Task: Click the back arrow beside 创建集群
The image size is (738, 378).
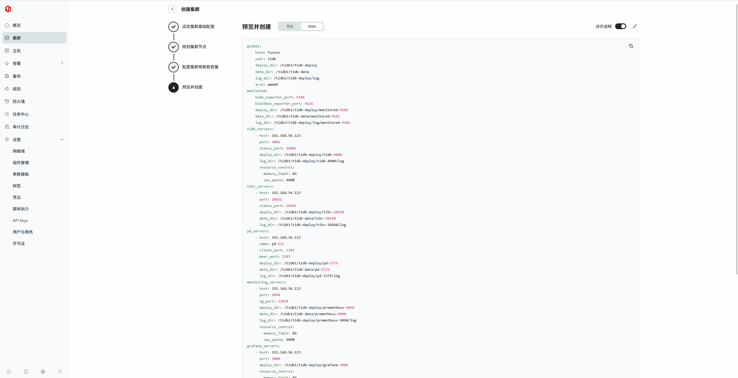Action: [172, 9]
